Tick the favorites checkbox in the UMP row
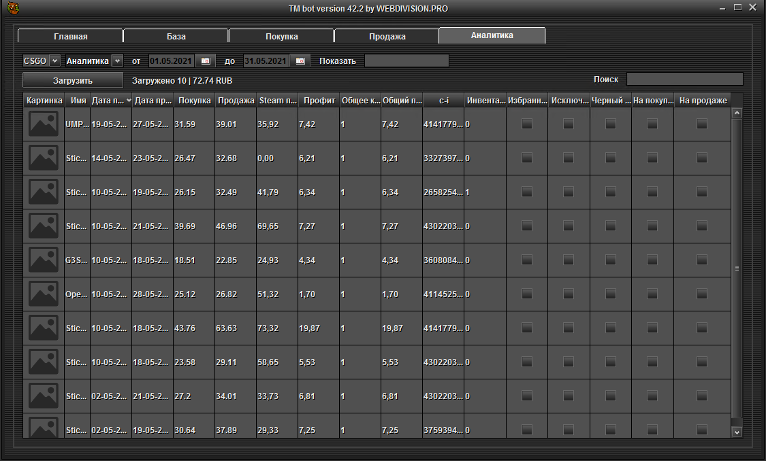 coord(526,124)
